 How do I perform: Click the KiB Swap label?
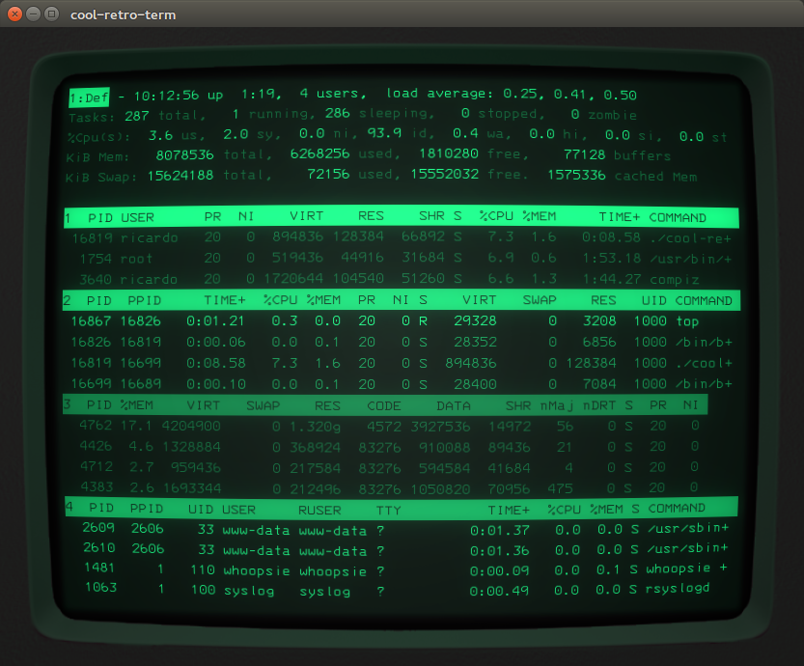[x=102, y=177]
